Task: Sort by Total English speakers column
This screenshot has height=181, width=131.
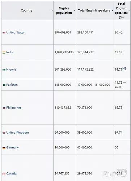Action: [x=112, y=10]
